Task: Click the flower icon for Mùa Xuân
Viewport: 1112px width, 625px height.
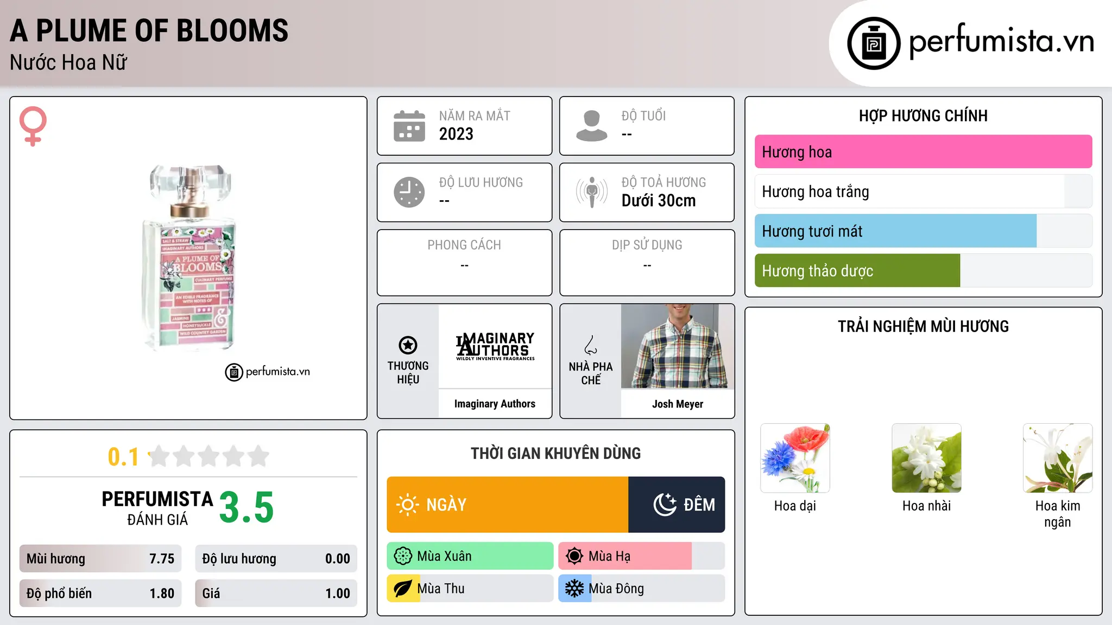Action: (x=403, y=556)
